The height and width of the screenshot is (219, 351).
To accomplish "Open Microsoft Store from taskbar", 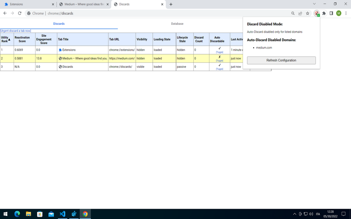I will [40, 214].
